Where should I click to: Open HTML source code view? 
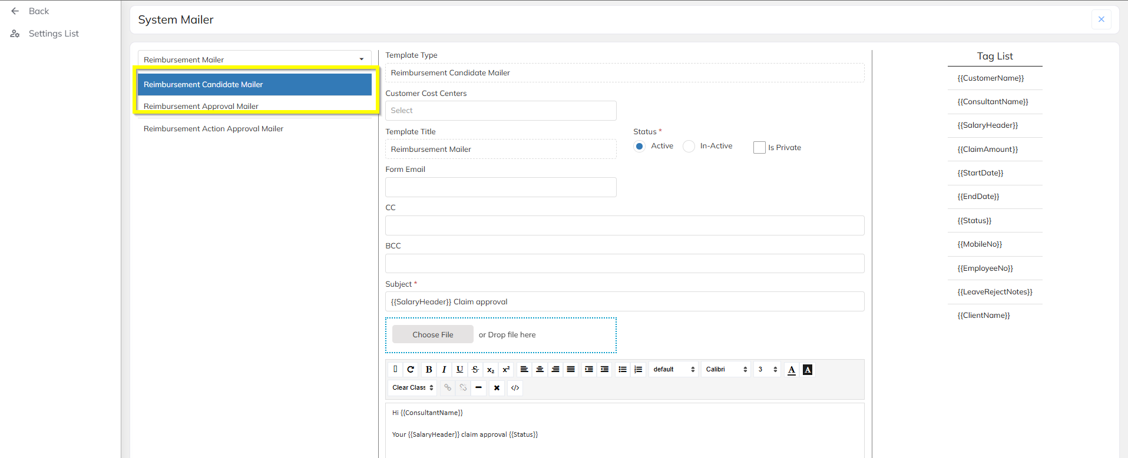tap(515, 388)
